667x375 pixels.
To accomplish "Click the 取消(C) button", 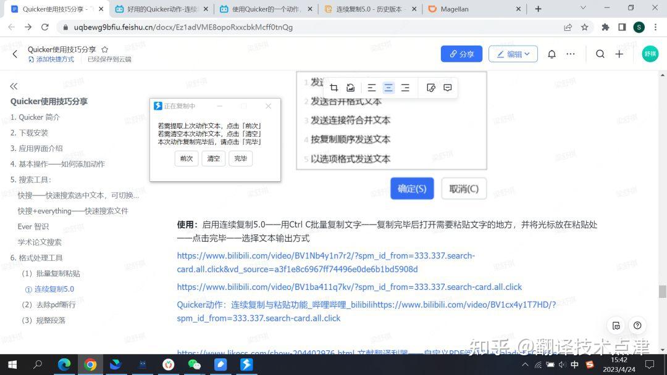I will pyautogui.click(x=464, y=189).
